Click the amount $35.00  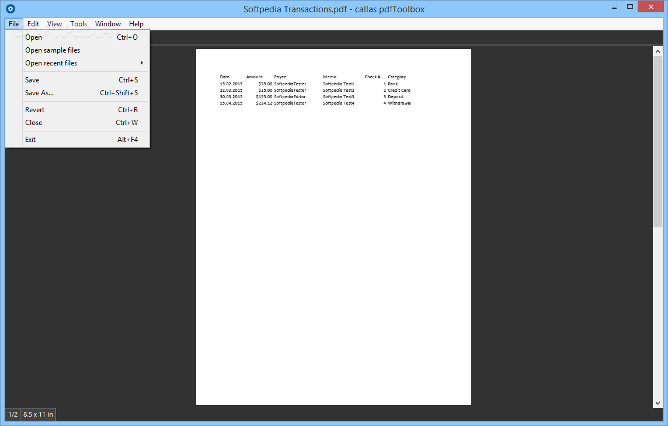265,84
